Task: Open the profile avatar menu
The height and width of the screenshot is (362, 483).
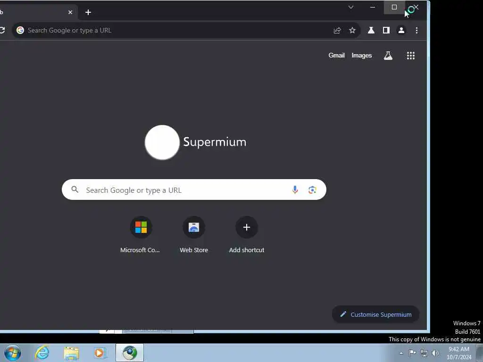Action: click(401, 30)
